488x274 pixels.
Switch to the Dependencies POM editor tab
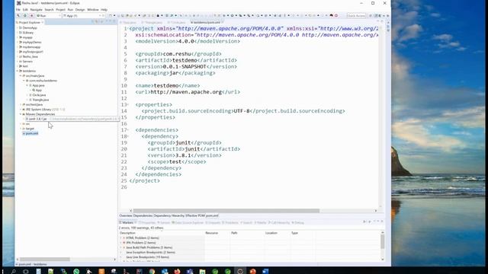(x=143, y=215)
